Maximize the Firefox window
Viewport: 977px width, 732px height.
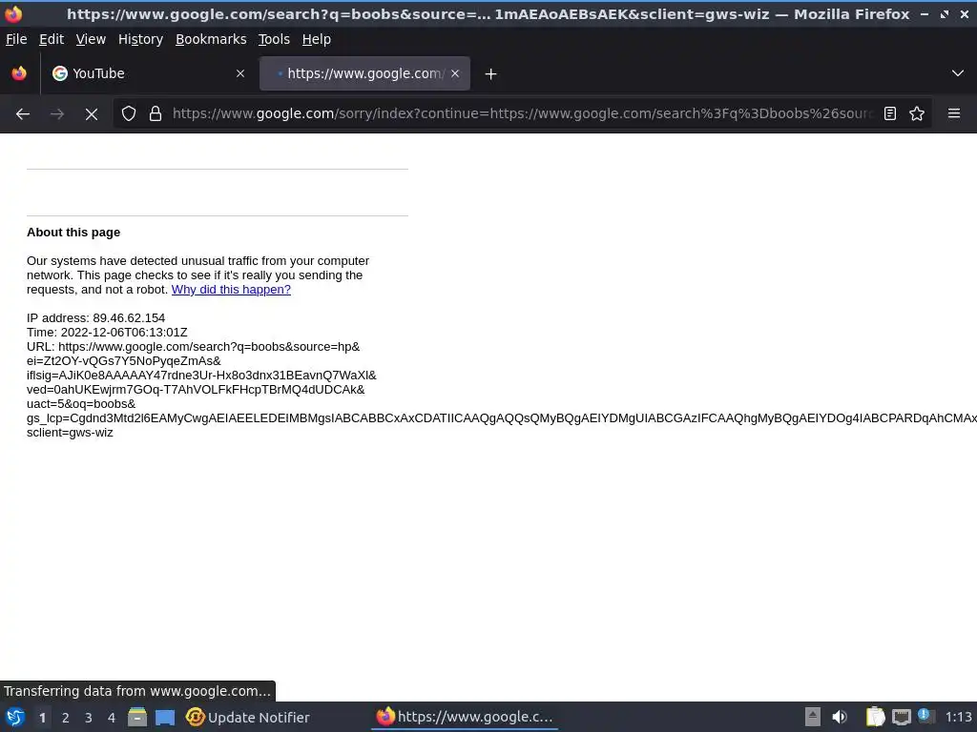click(x=945, y=13)
